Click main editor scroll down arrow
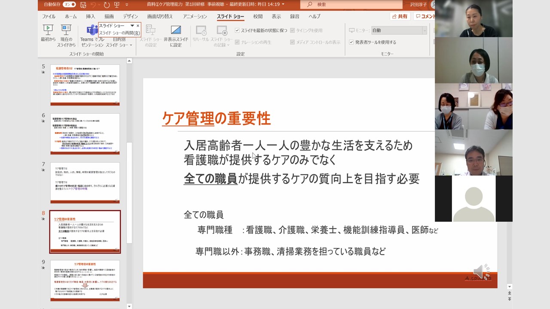550x309 pixels. (510, 287)
